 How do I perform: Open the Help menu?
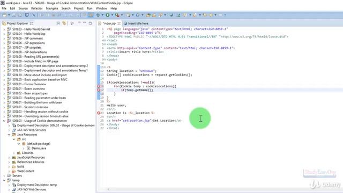point(114,9)
